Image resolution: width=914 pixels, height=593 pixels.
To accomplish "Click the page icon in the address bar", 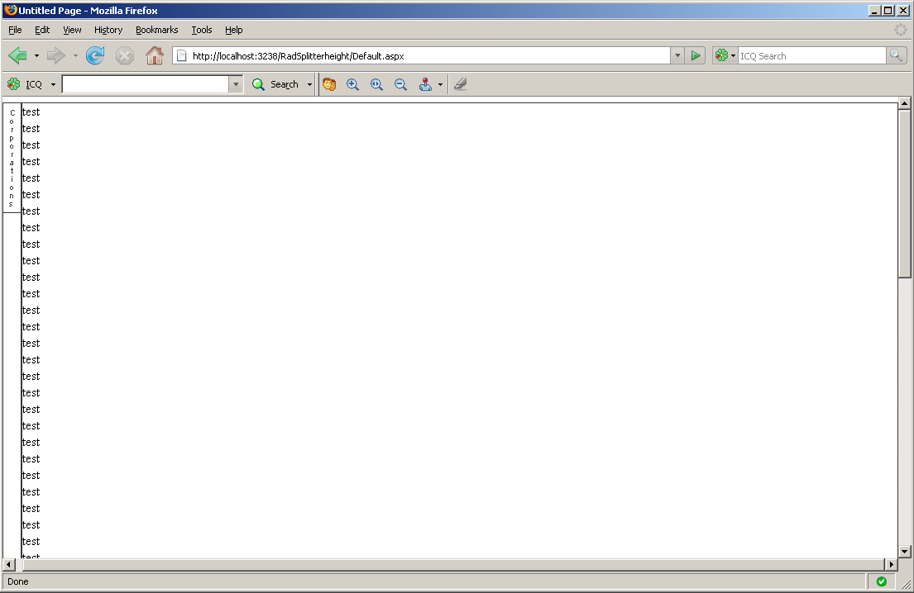I will click(x=182, y=56).
